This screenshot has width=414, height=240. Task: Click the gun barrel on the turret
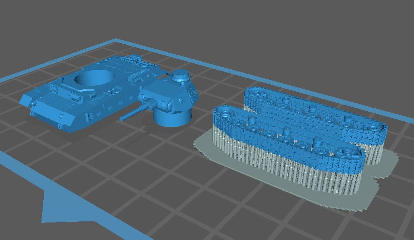(x=137, y=111)
